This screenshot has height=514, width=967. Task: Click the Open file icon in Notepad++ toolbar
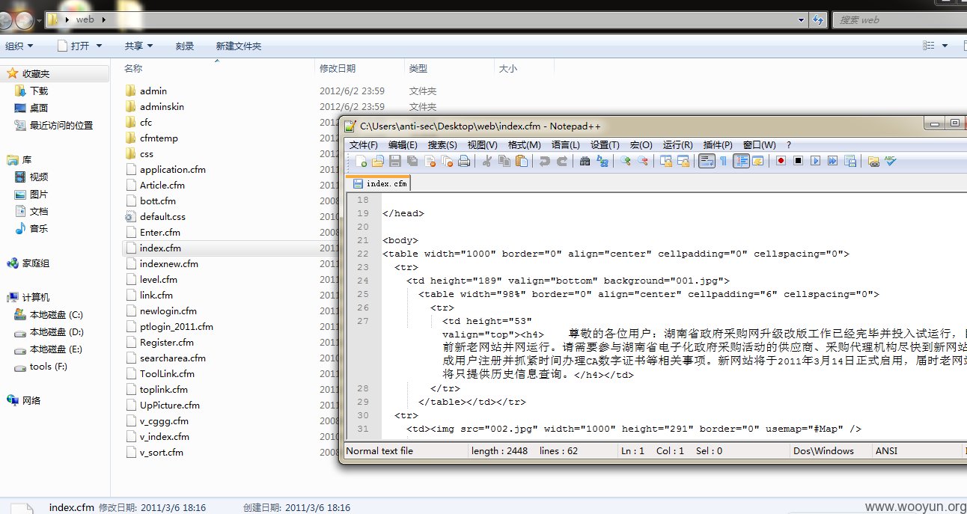click(x=378, y=161)
